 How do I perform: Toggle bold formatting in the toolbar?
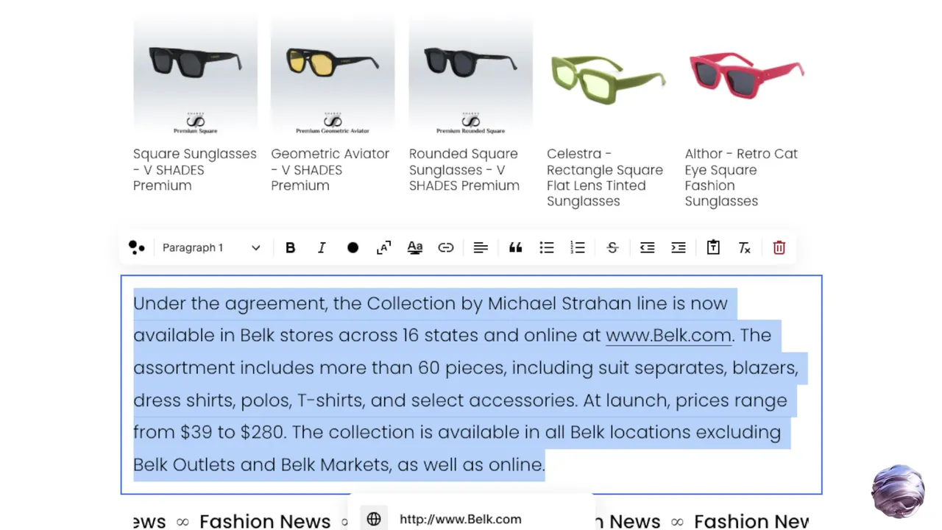(290, 248)
